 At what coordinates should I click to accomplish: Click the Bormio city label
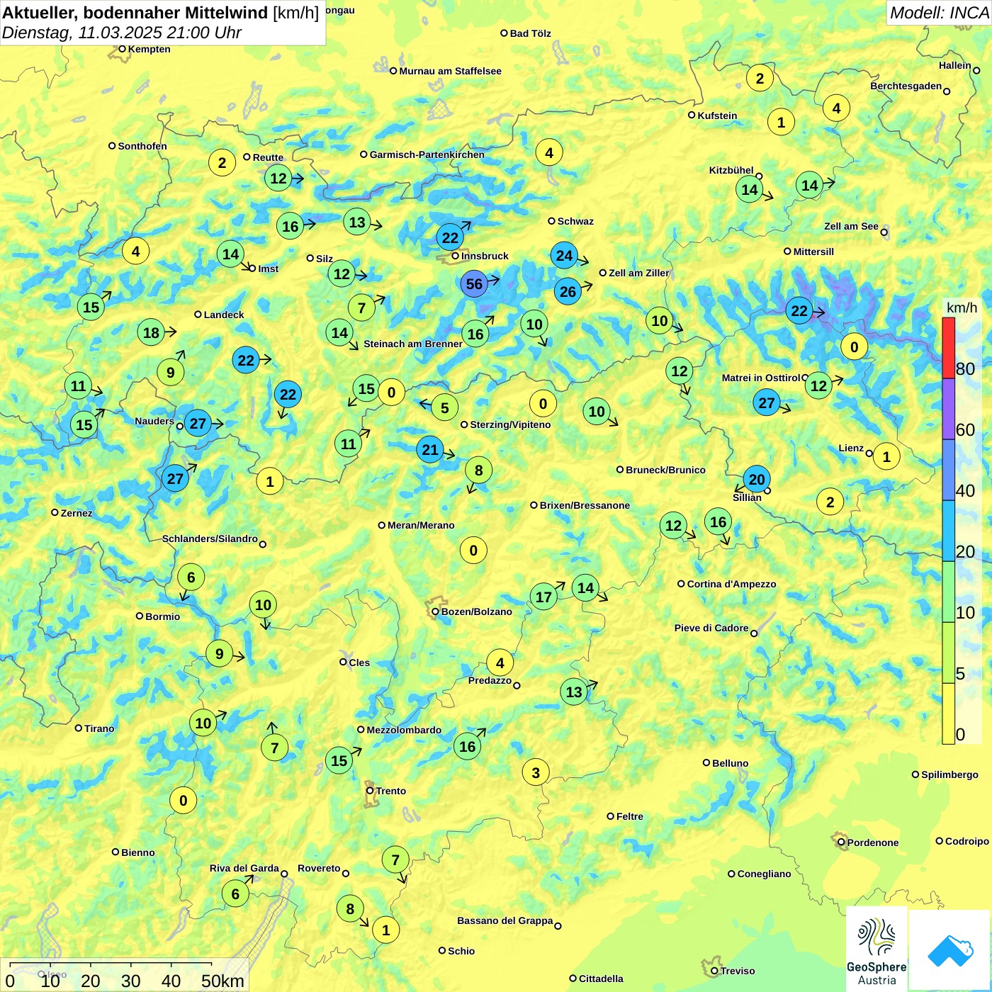point(162,616)
